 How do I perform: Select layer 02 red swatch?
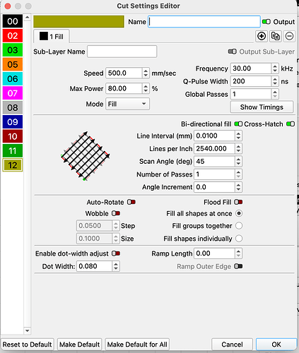click(x=13, y=35)
